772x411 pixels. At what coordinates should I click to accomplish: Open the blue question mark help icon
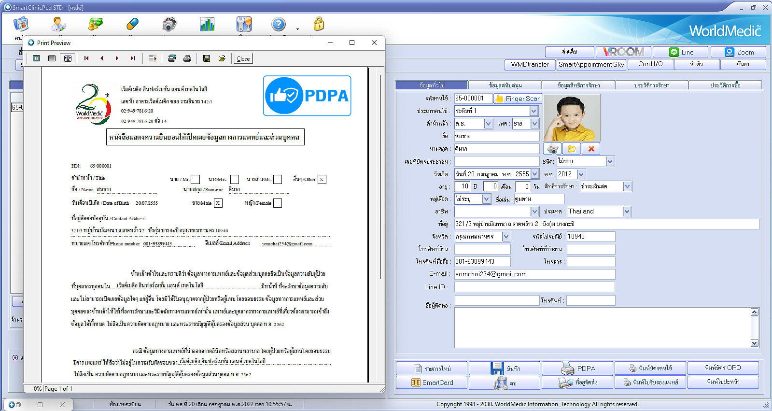[x=279, y=24]
